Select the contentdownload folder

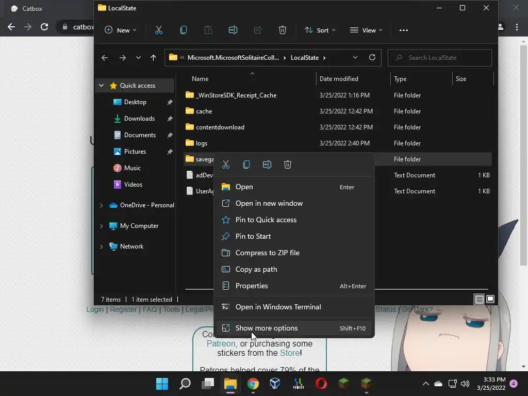click(x=338, y=127)
